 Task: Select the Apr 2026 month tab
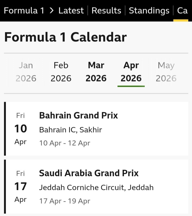click(131, 72)
